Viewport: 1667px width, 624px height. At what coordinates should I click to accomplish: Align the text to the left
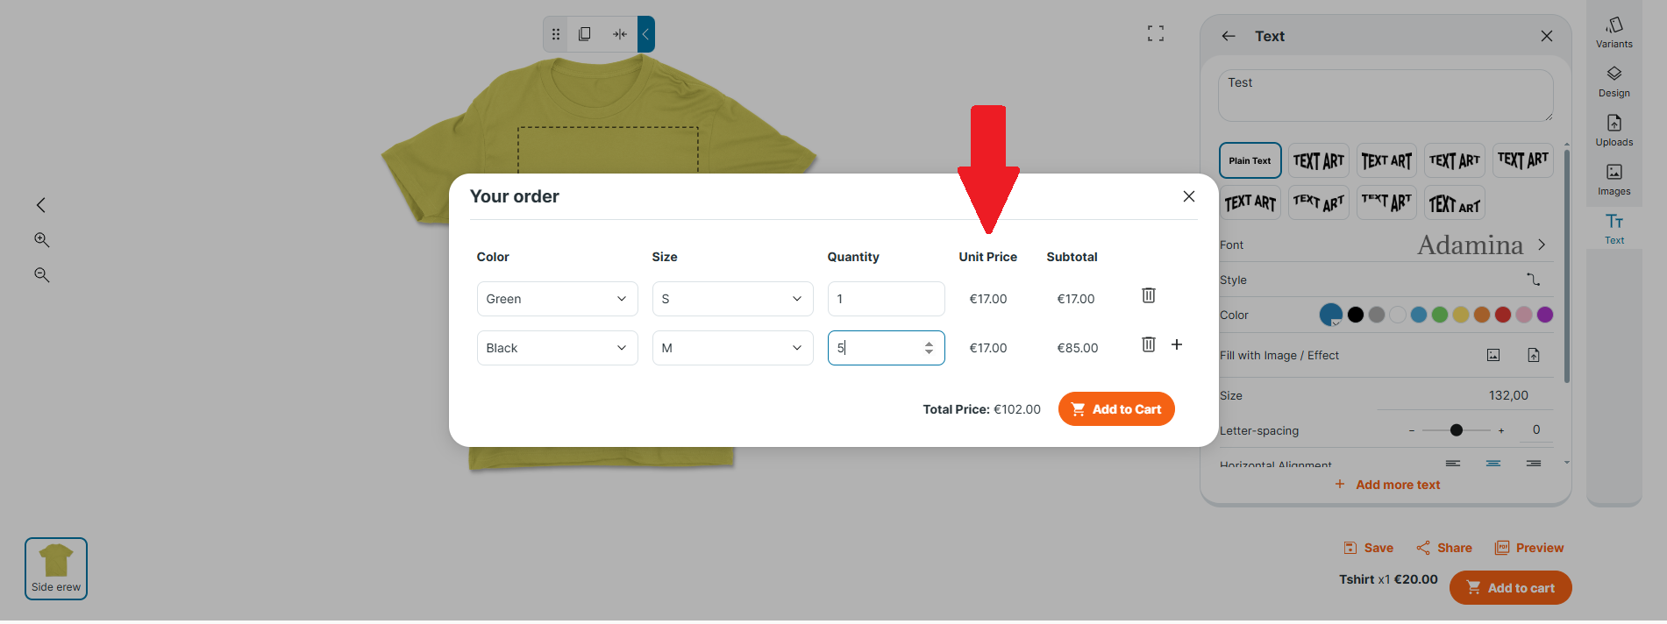tap(1453, 463)
